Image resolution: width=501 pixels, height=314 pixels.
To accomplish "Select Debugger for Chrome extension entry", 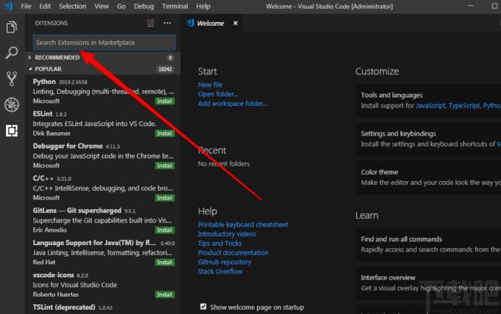I will pos(103,155).
